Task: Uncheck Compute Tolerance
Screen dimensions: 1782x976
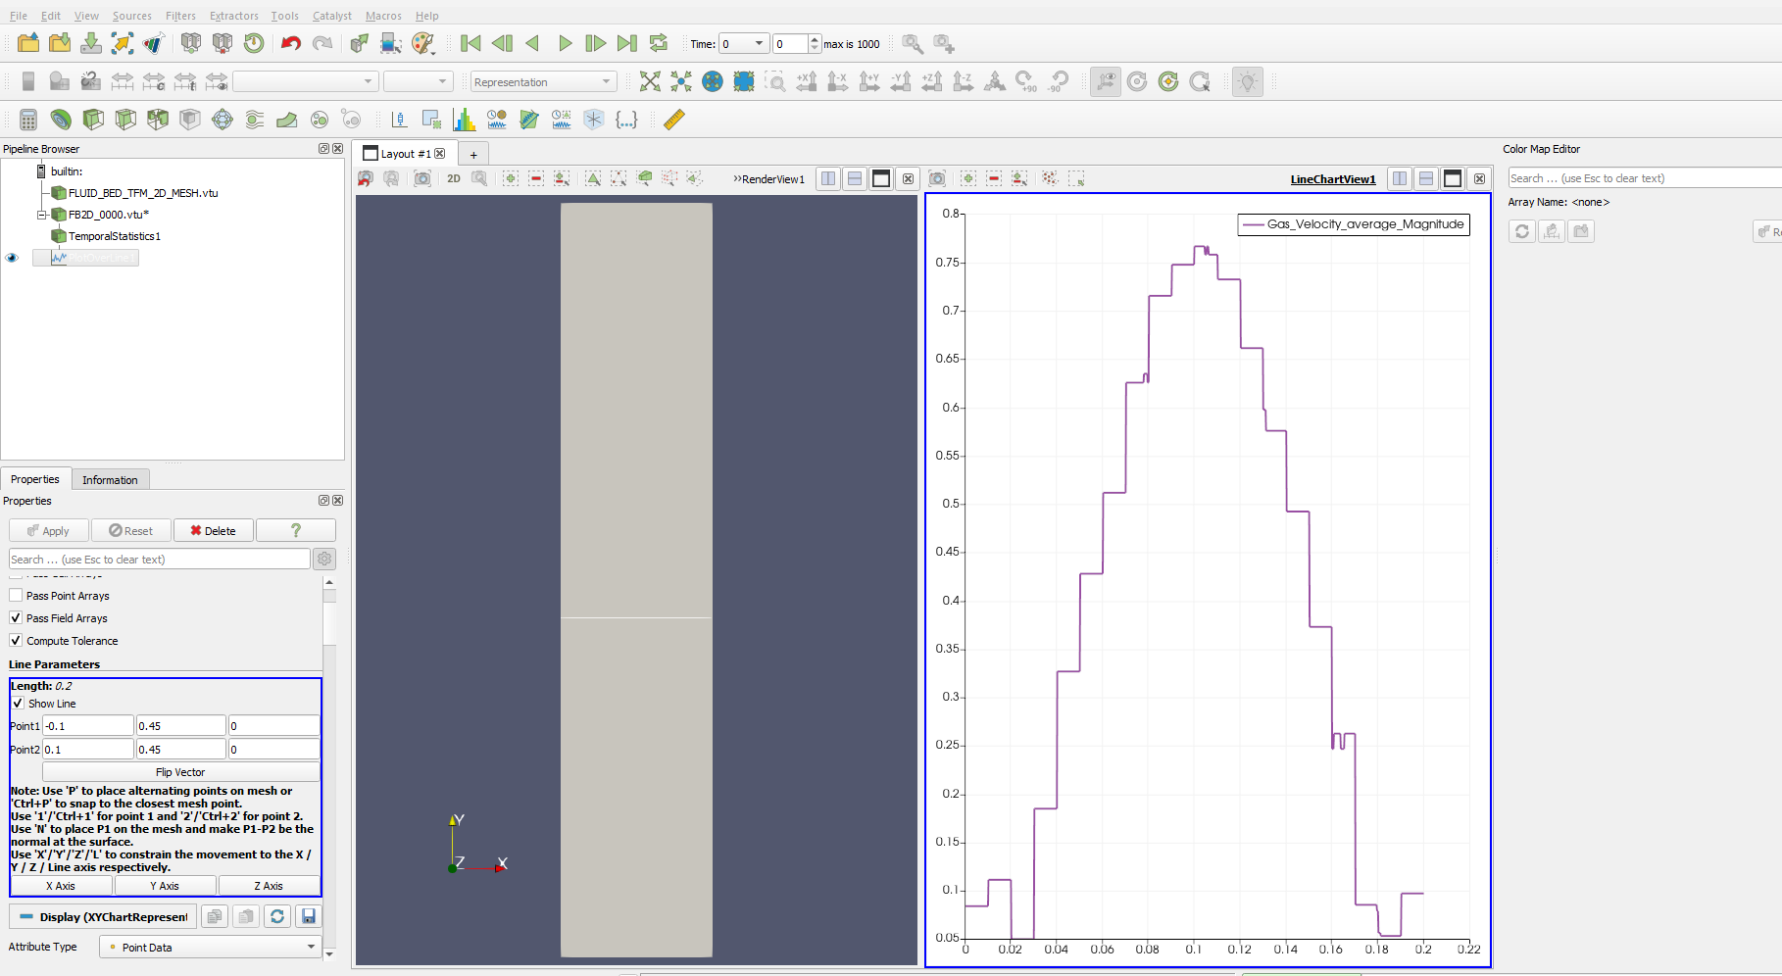Action: [16, 641]
